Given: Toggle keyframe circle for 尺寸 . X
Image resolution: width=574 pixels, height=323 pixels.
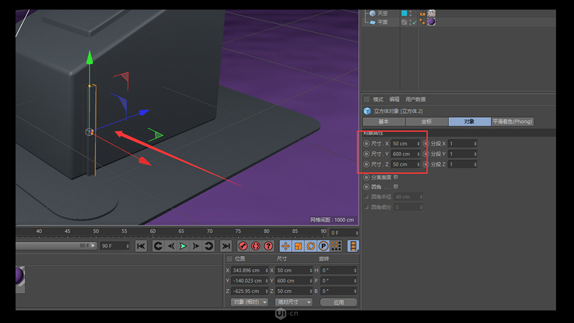Looking at the screenshot, I should (x=367, y=144).
